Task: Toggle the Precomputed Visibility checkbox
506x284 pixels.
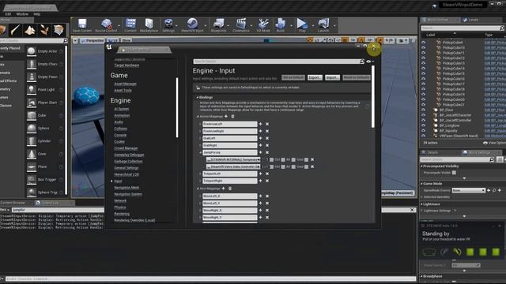Action: pos(454,173)
